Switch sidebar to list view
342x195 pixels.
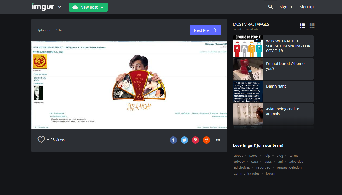(302, 26)
